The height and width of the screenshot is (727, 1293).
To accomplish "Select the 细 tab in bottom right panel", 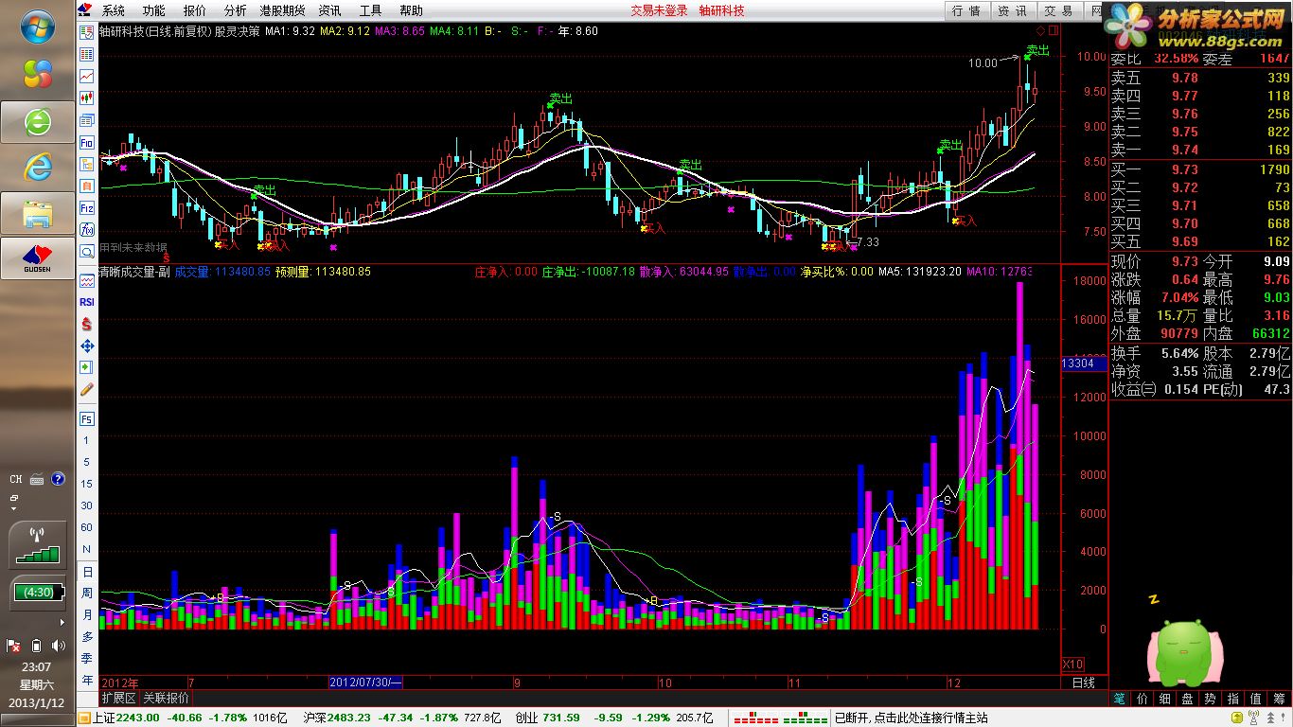I will 1165,699.
